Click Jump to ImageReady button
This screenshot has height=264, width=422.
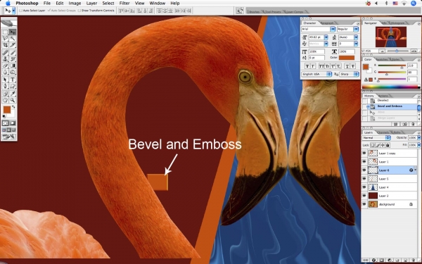(x=9, y=137)
